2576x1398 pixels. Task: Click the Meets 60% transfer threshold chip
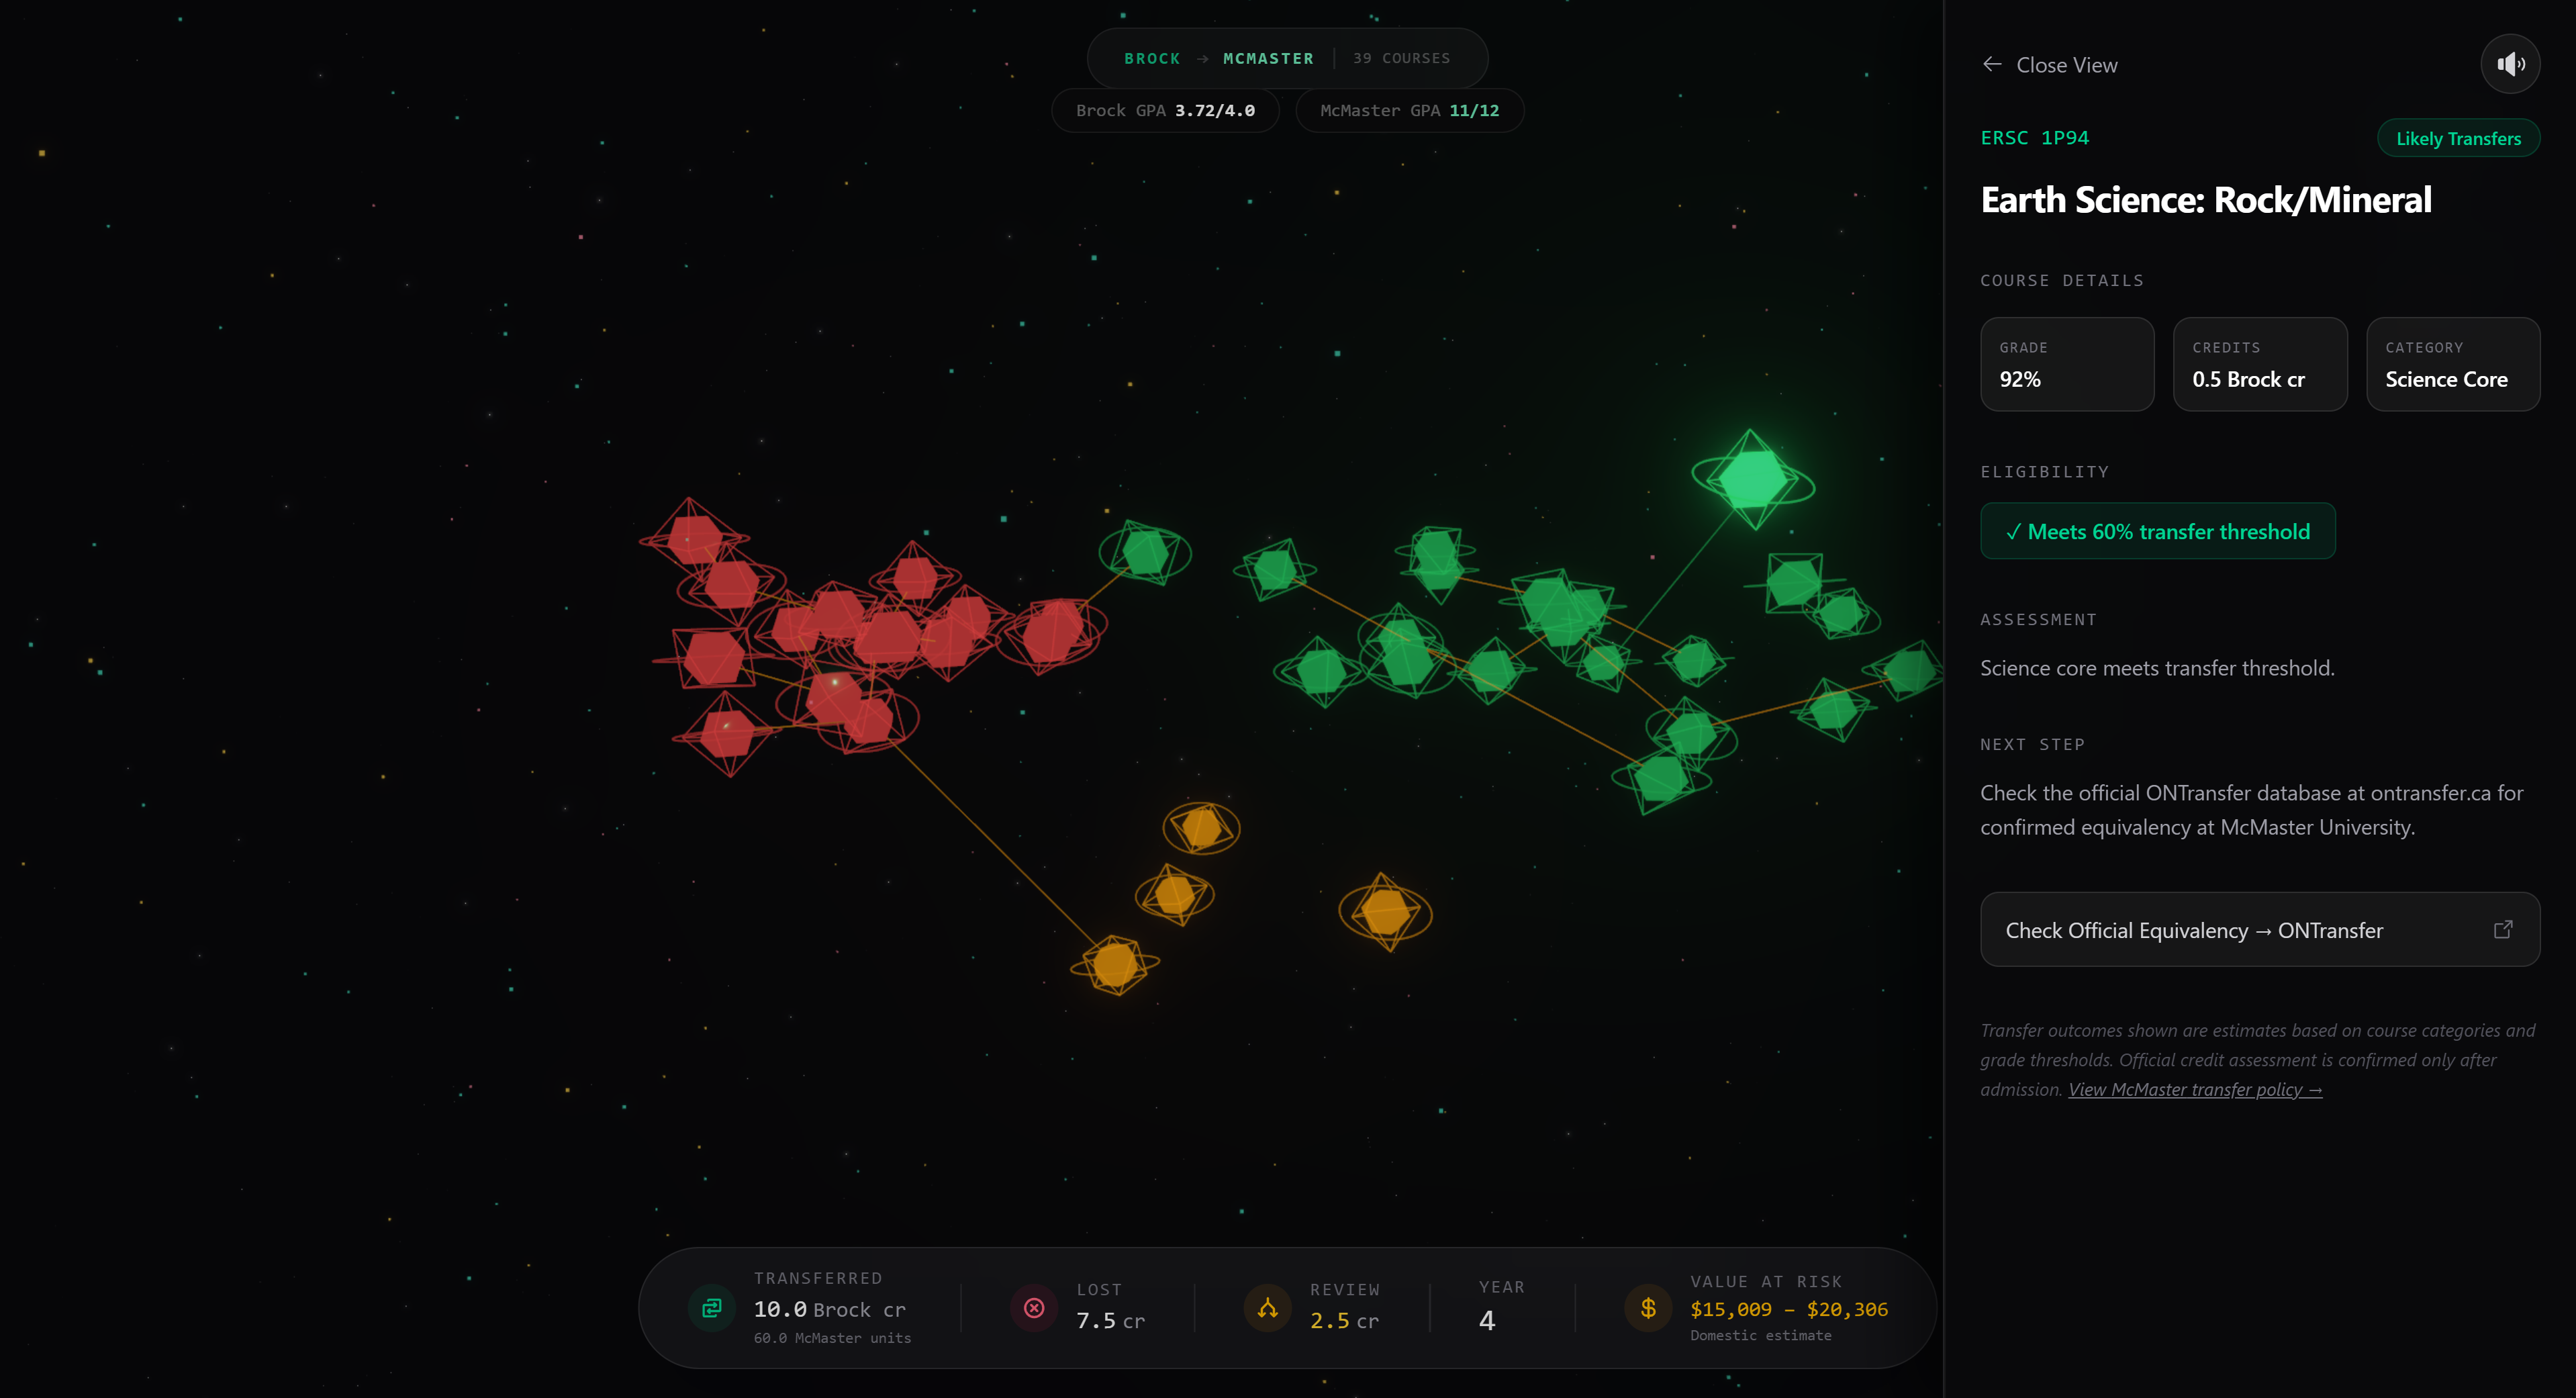(2157, 531)
